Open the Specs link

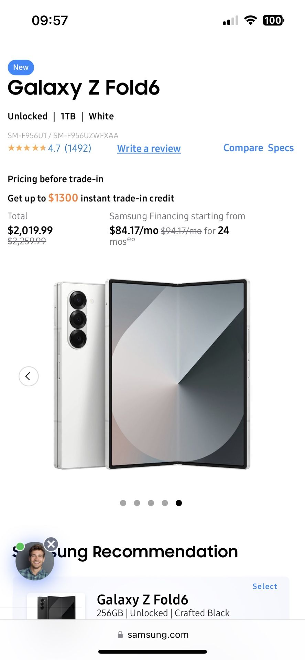click(x=281, y=148)
